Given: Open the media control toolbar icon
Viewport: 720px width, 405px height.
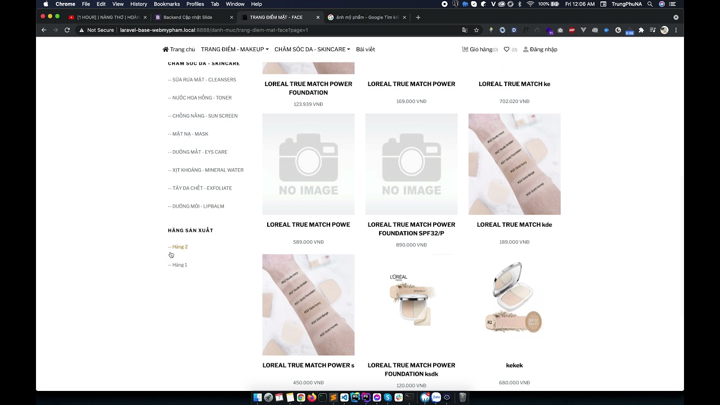Looking at the screenshot, I should click(652, 30).
